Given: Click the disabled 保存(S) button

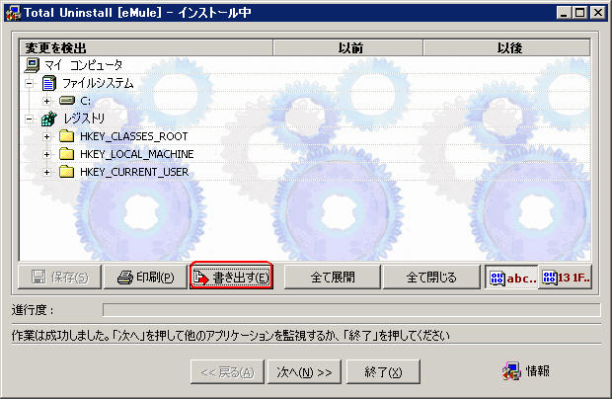Looking at the screenshot, I should point(59,278).
